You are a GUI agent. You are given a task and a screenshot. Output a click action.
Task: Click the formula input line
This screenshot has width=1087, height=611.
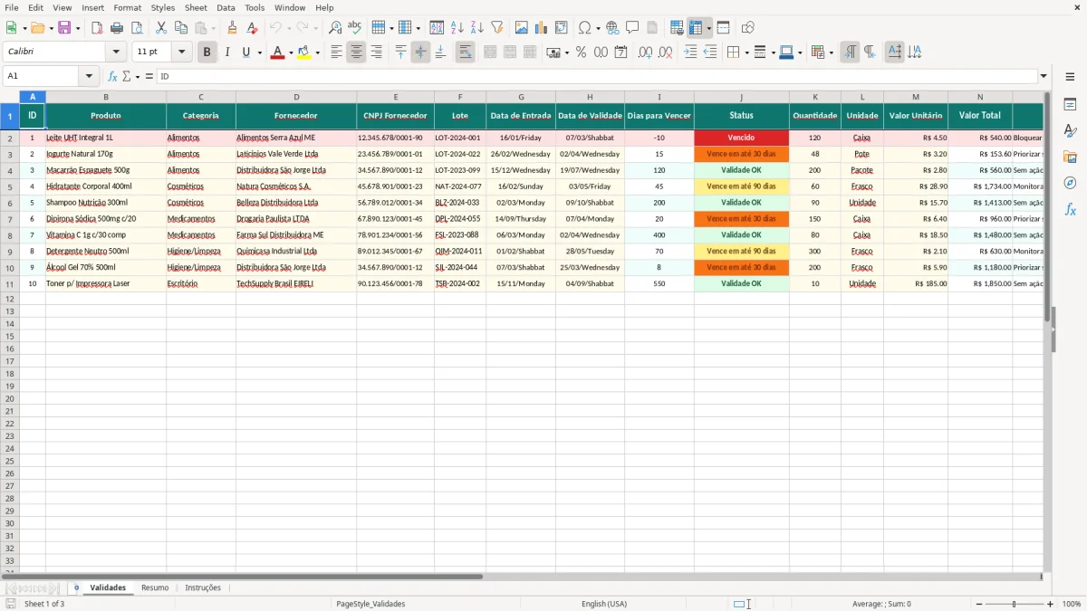pos(596,77)
